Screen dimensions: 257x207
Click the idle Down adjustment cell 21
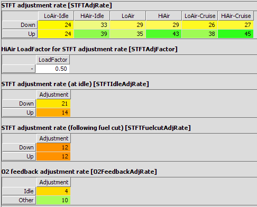tap(53, 103)
